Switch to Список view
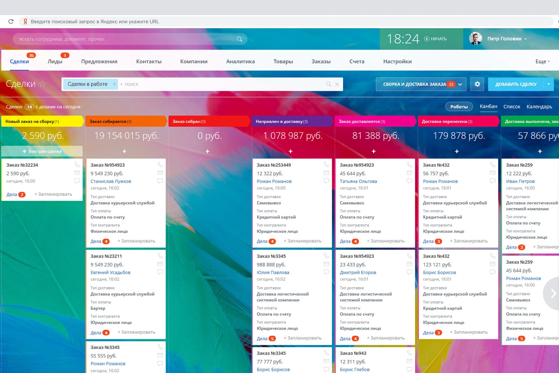The image size is (559, 373). [x=512, y=107]
